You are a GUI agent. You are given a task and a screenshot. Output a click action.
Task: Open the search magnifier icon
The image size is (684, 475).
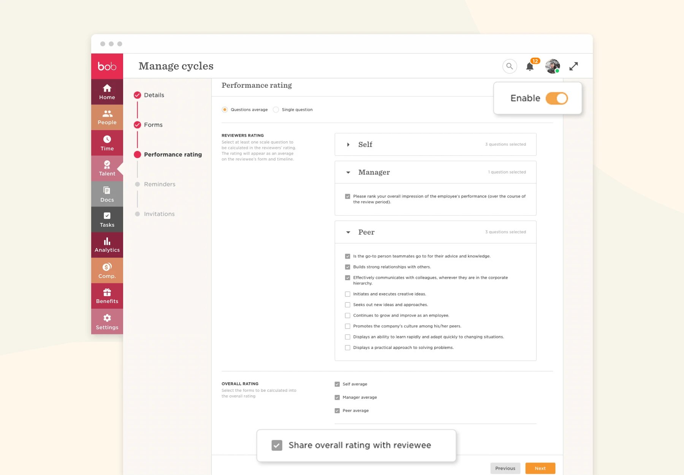tap(510, 66)
